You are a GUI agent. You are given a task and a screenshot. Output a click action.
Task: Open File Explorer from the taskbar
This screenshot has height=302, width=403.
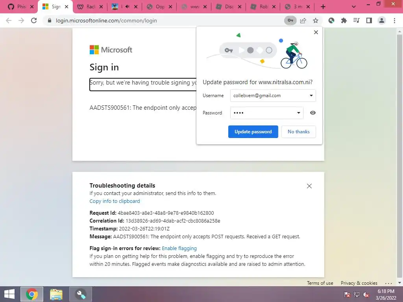(56, 294)
